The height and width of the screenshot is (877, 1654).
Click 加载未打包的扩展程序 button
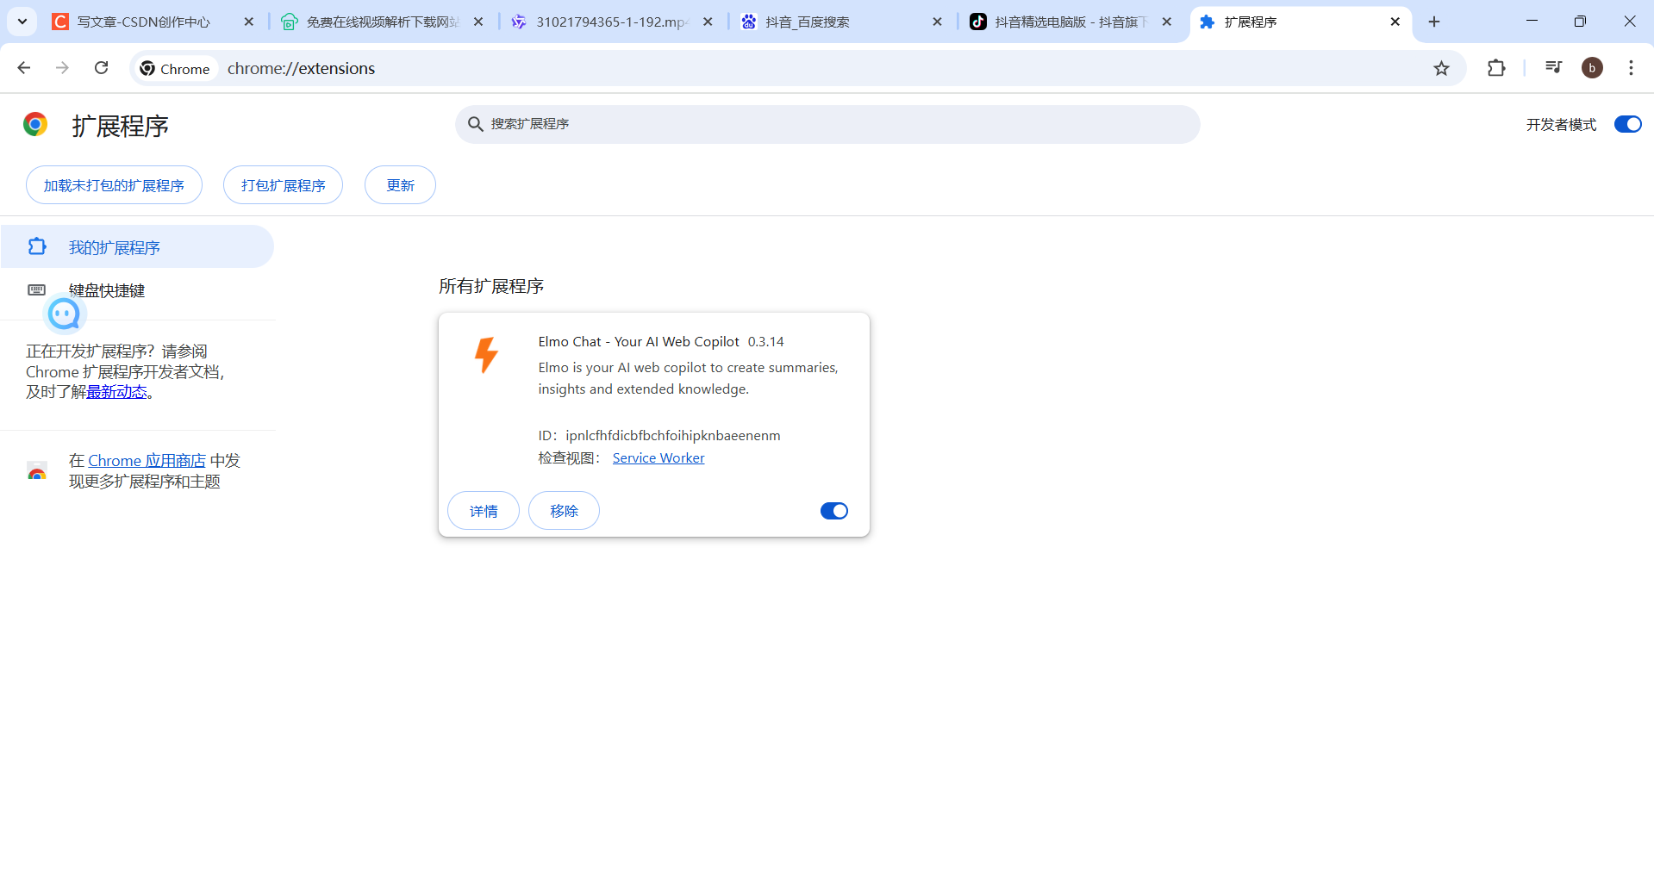(x=114, y=185)
